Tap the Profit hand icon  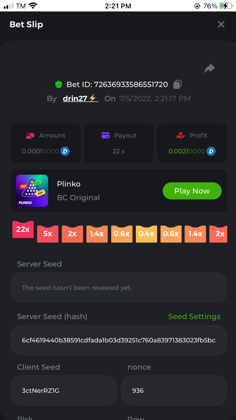pos(180,135)
